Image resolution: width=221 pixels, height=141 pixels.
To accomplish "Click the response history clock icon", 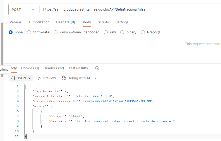I will (x=97, y=68).
